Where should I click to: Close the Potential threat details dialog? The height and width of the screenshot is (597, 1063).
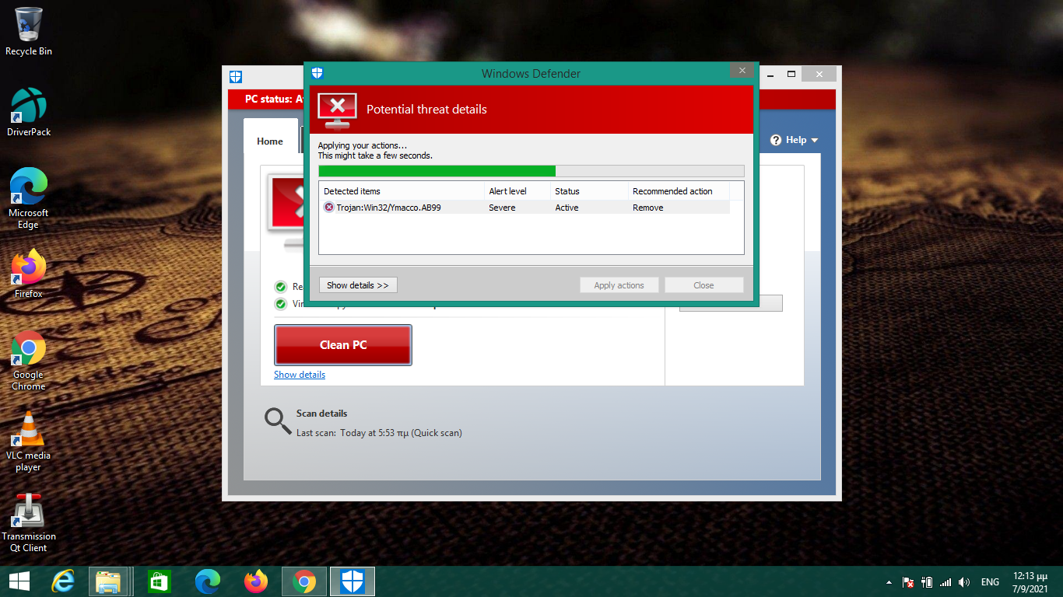[x=742, y=71]
